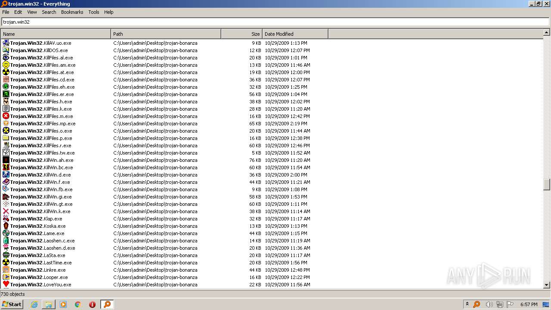This screenshot has width=551, height=310.
Task: Select Trojan.Win32.LastTime.exe file name
Action: (x=41, y=263)
